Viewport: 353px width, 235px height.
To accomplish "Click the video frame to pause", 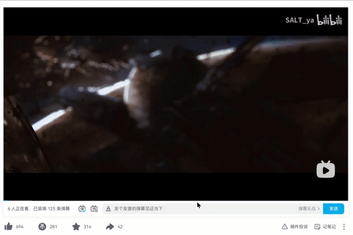I will pos(175,104).
